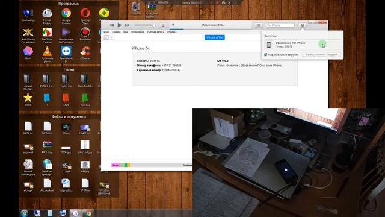
Task: Click the Приостановить загрузки button
Action: click(321, 55)
